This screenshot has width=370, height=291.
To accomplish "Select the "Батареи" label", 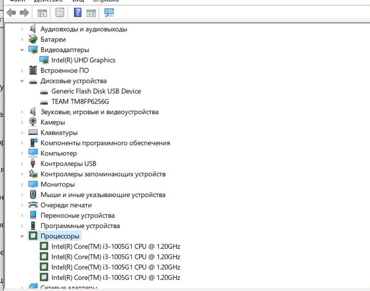I will [53, 40].
